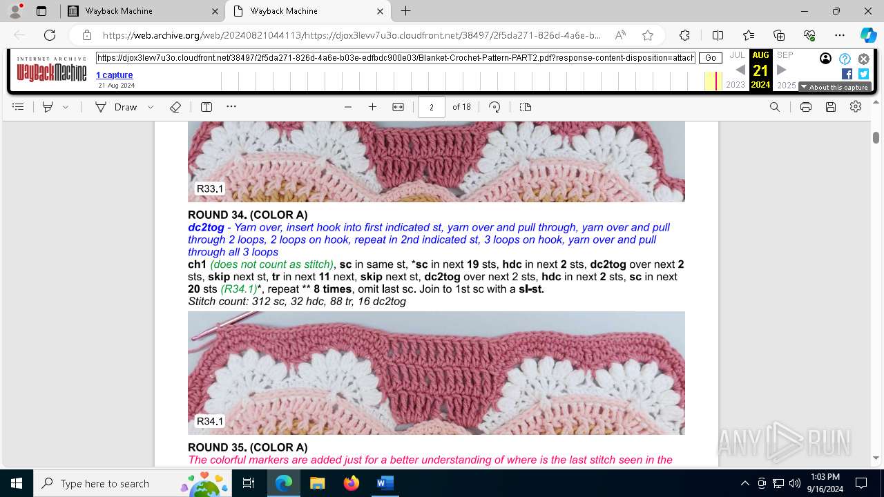The width and height of the screenshot is (884, 497).
Task: Open browser profile icon
Action: (x=15, y=11)
